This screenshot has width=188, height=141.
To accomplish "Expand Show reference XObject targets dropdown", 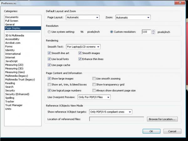I will point(111,112).
